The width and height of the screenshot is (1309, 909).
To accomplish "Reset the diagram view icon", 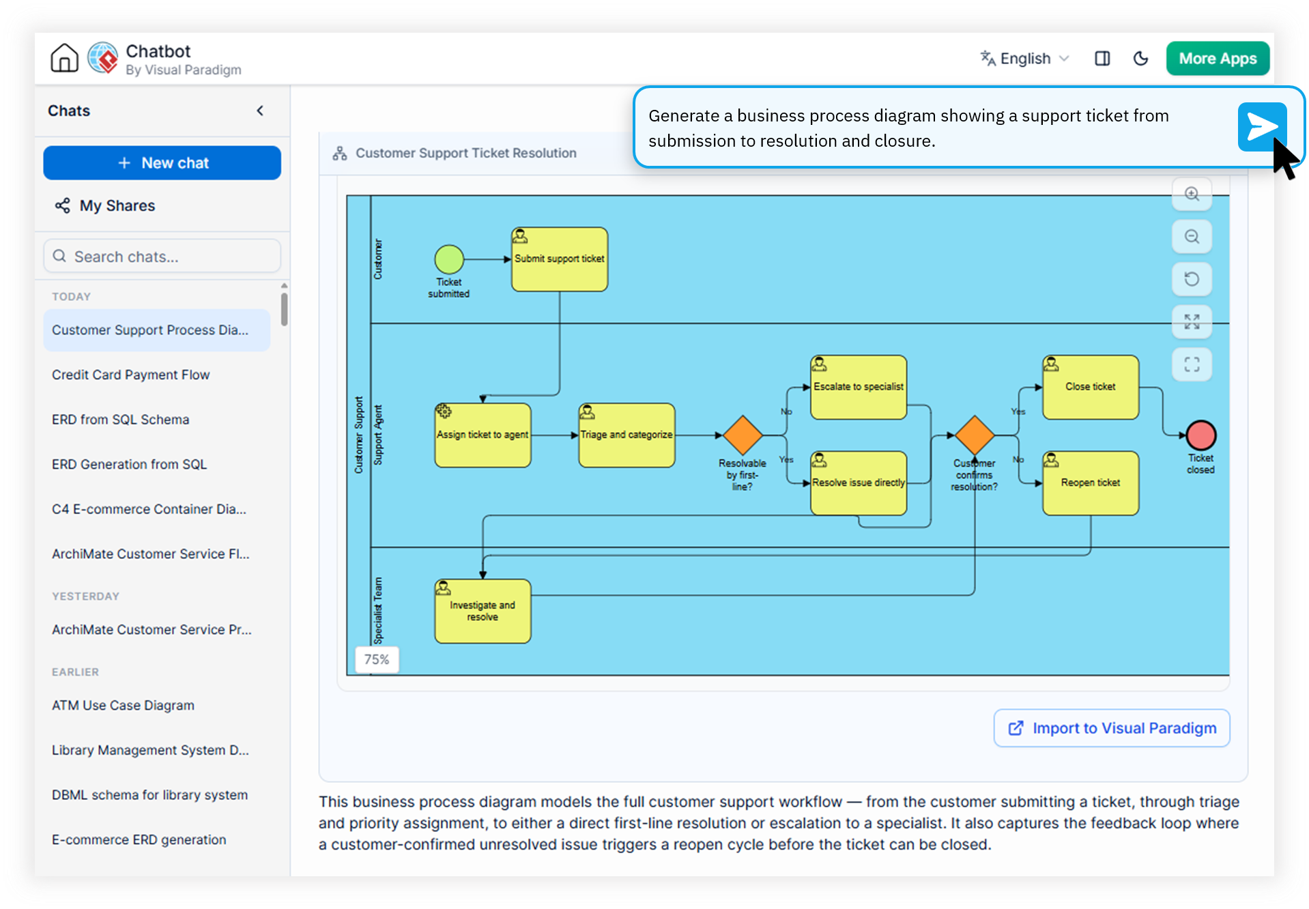I will pos(1192,279).
